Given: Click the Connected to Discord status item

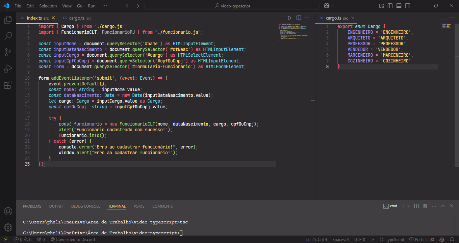Looking at the screenshot, I should click(x=73, y=239).
